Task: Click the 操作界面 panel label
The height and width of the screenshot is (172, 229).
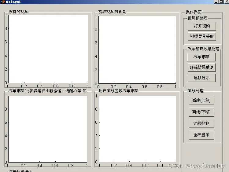Action: coord(194,12)
